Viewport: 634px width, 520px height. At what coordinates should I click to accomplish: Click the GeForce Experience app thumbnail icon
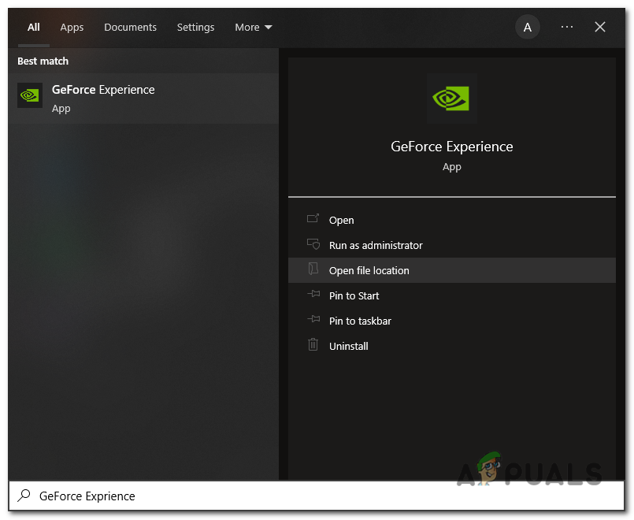[29, 95]
